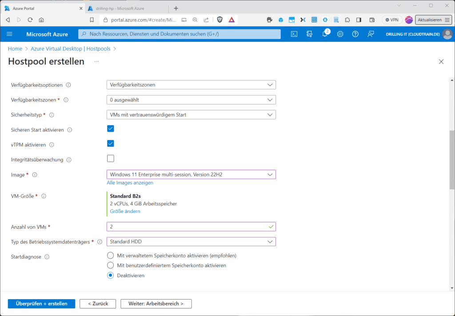Click Weiter: Arbeitsbereich button

coord(156,304)
